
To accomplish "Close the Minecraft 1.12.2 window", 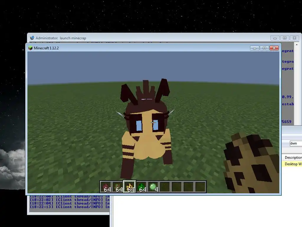I will (x=274, y=48).
